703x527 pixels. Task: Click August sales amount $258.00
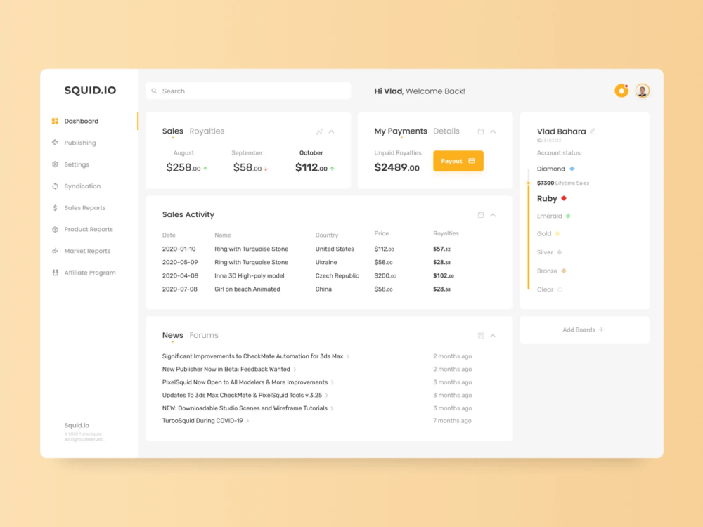183,168
